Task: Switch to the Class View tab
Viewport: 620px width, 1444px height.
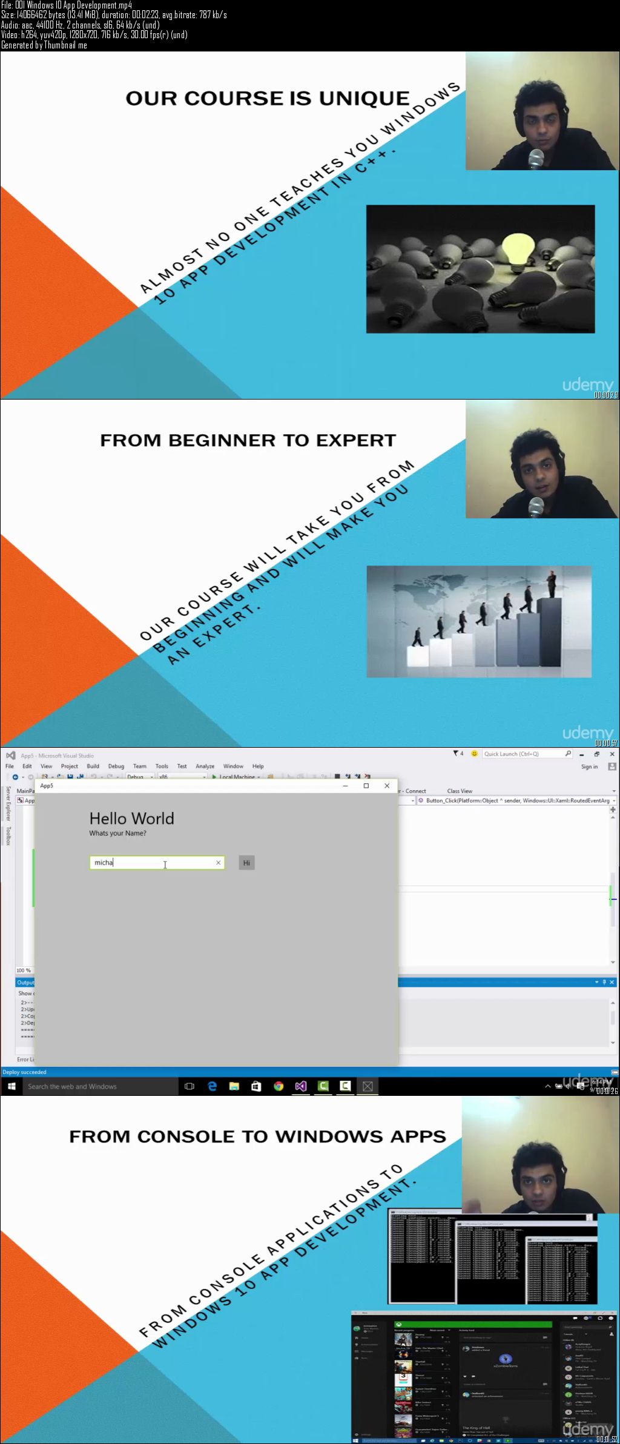Action: click(x=460, y=791)
